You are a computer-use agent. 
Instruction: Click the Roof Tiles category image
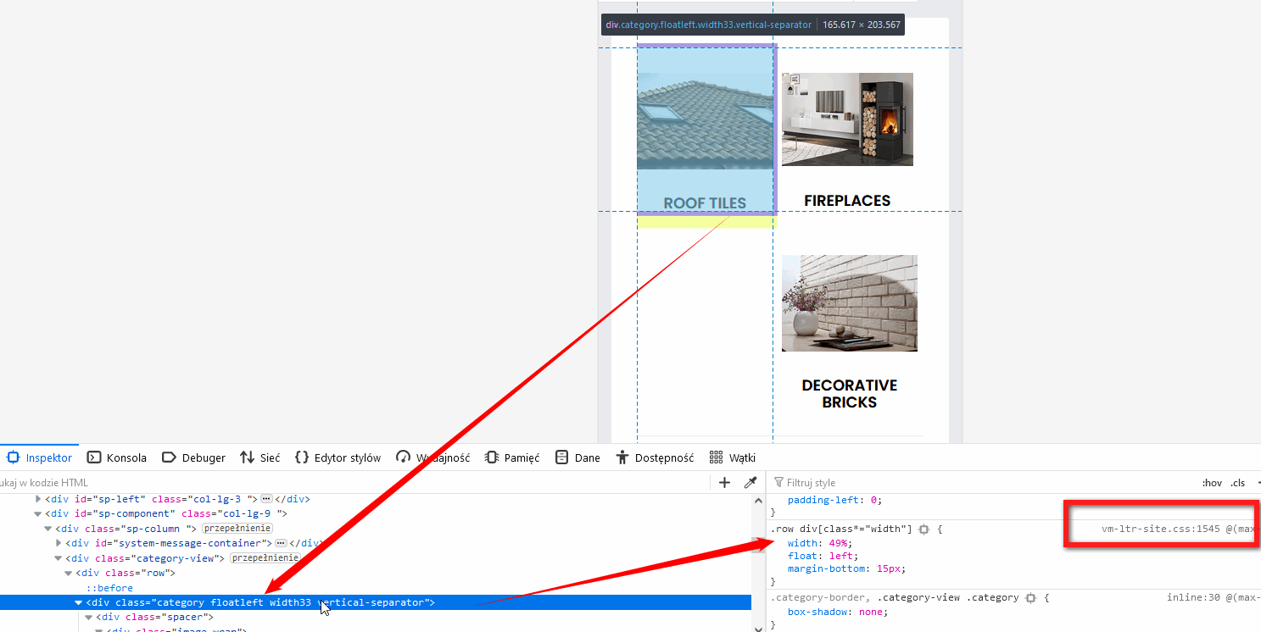pos(706,120)
